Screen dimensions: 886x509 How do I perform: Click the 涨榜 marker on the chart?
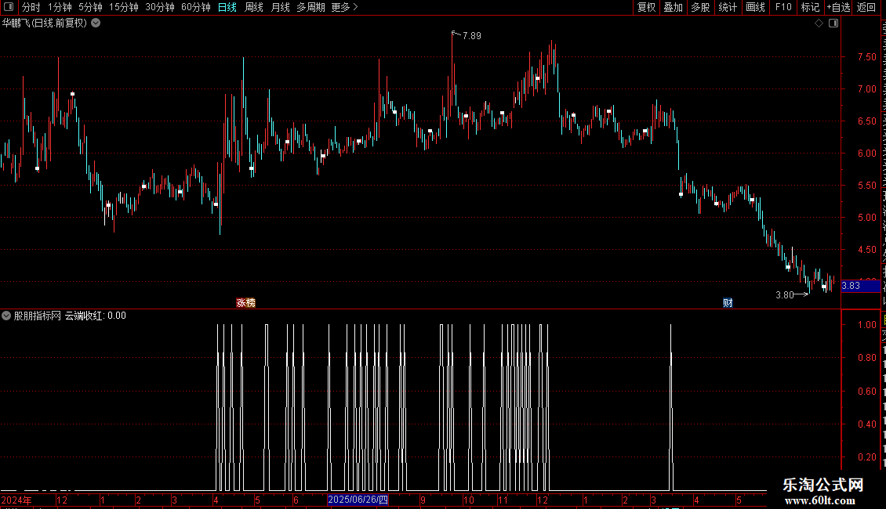[x=245, y=303]
